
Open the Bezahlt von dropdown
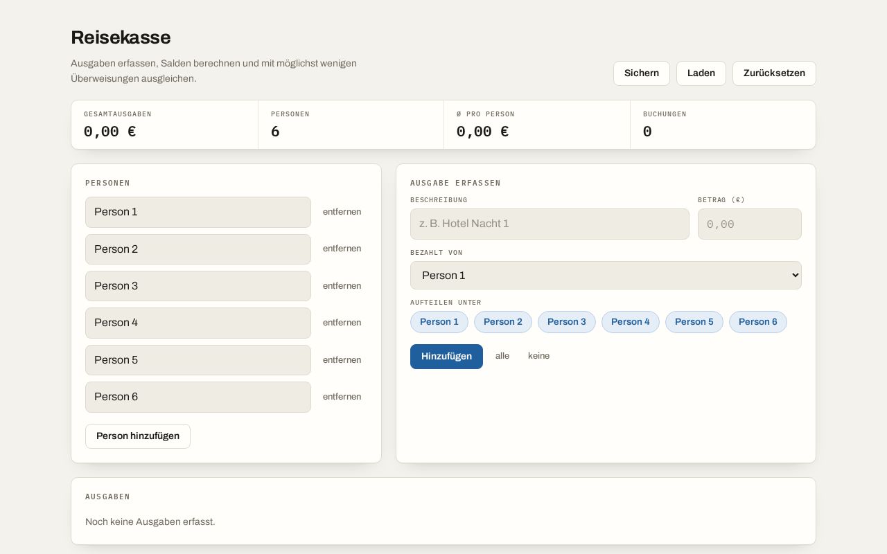606,276
